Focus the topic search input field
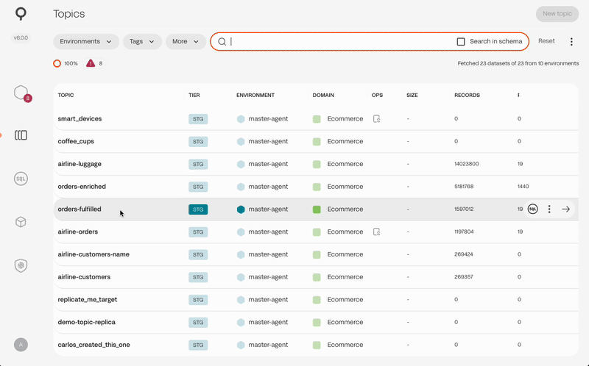Image resolution: width=589 pixels, height=366 pixels. [339, 42]
